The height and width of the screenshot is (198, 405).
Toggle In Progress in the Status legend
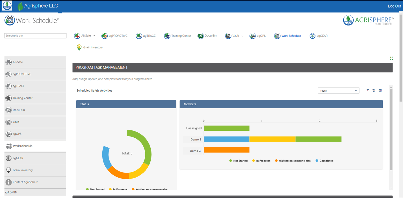[x=118, y=189]
